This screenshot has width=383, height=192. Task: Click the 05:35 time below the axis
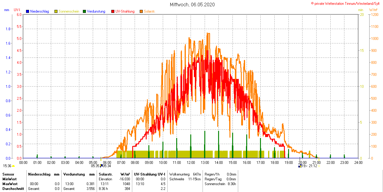pos(95,166)
